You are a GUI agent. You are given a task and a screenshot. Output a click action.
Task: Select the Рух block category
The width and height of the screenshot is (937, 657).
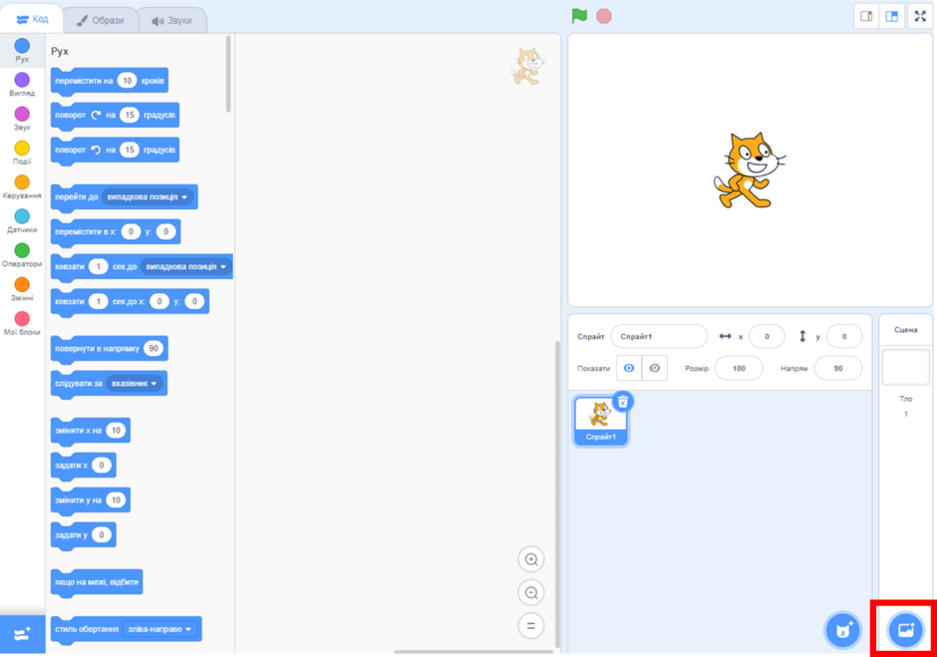[x=22, y=50]
